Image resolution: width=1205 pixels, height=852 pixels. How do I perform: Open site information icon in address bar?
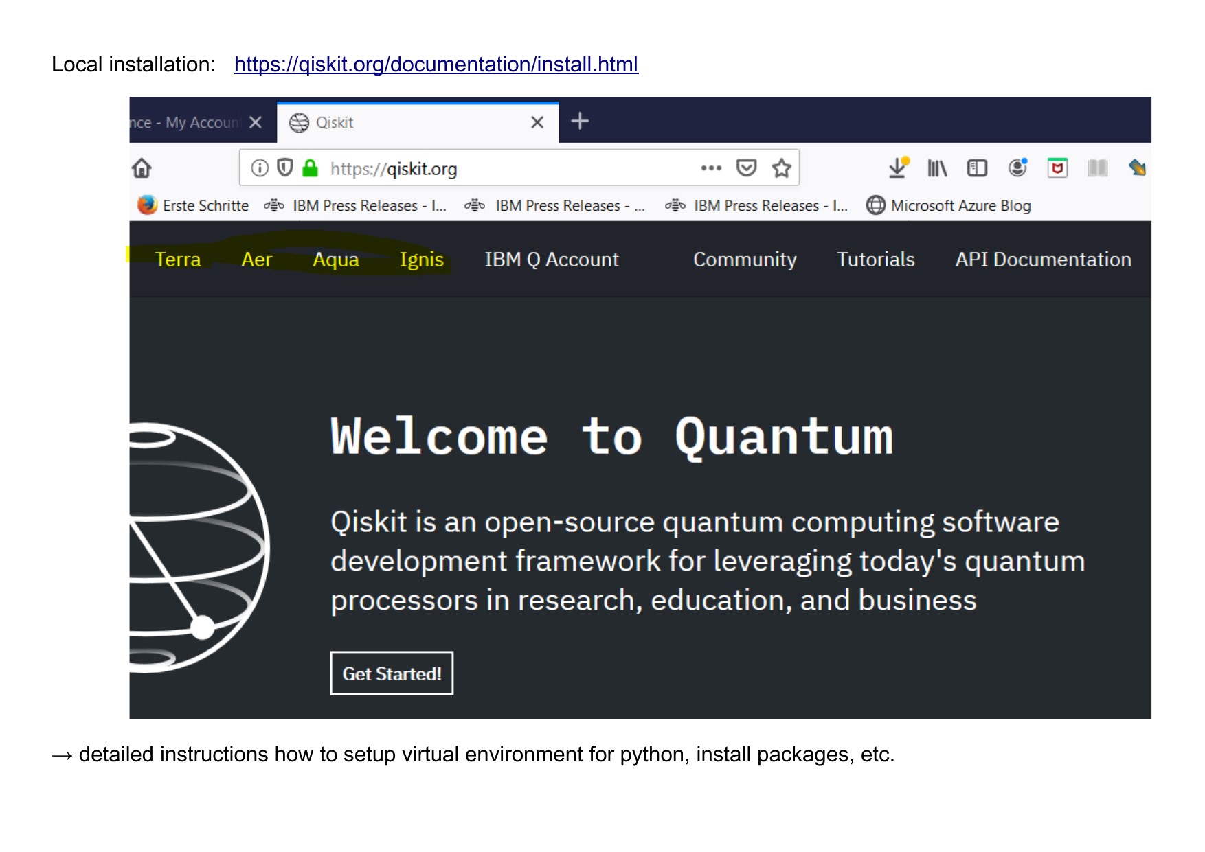click(259, 168)
